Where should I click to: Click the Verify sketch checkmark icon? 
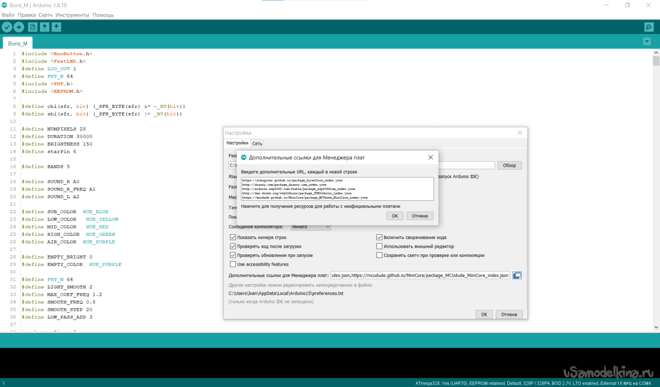point(7,27)
